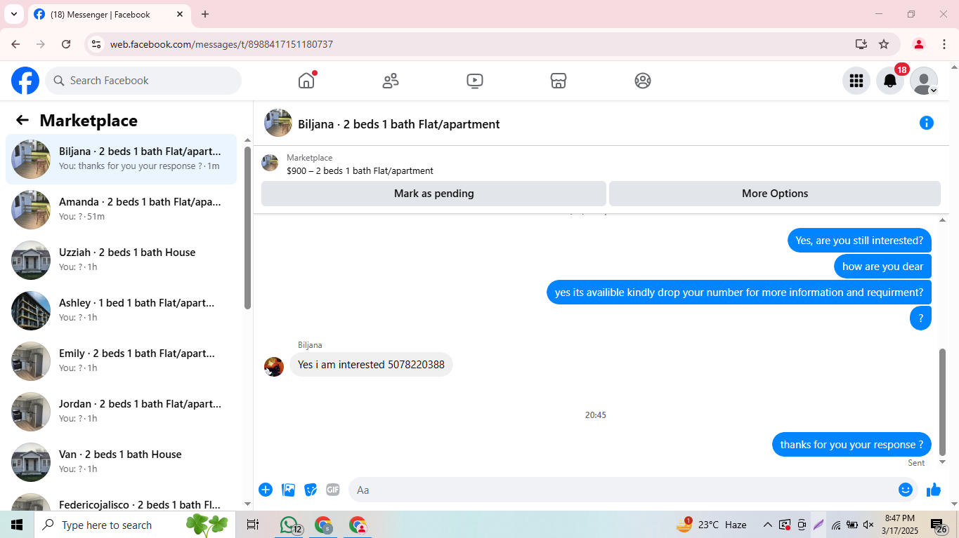
Task: Click the Facebook logo icon
Action: tap(25, 81)
